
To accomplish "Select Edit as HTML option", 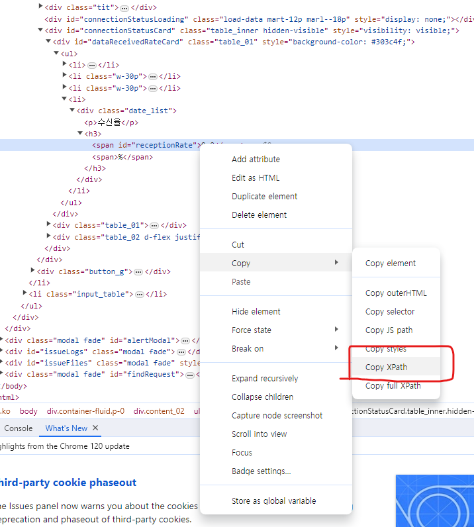I will coord(275,178).
